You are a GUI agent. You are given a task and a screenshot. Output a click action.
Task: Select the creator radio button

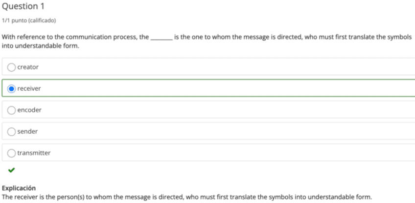[x=12, y=67]
